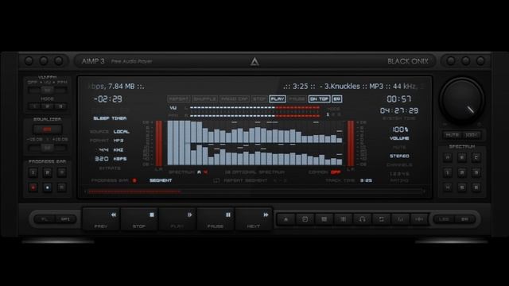
Task: Click the BLACK ONIX skin title text
Action: [x=408, y=61]
